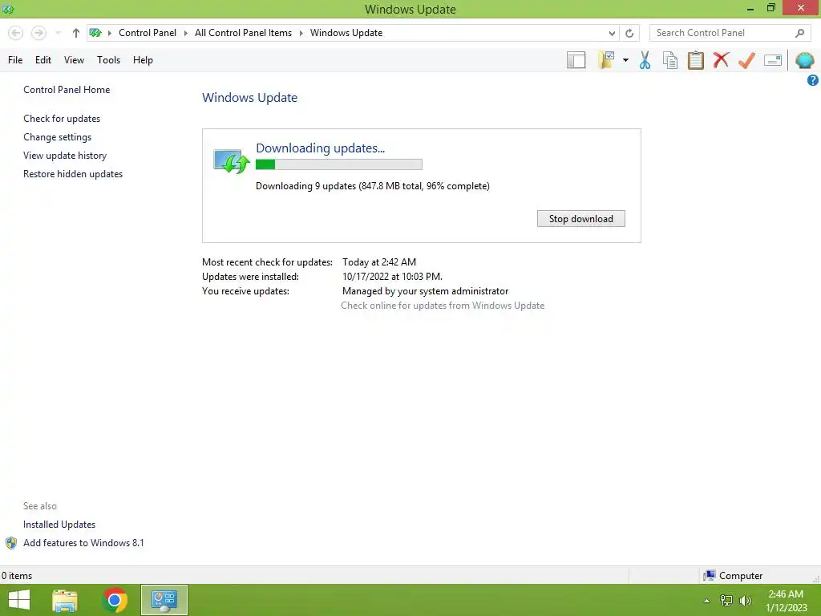Viewport: 821px width, 616px height.
Task: Click the volume speaker tray icon
Action: [746, 601]
